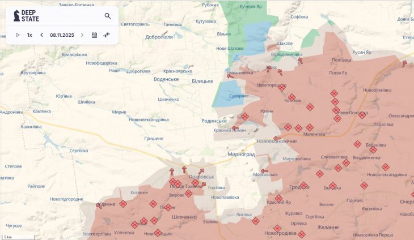The height and width of the screenshot is (240, 414).
Task: Click the Покровськ city label
Action: (202, 176)
